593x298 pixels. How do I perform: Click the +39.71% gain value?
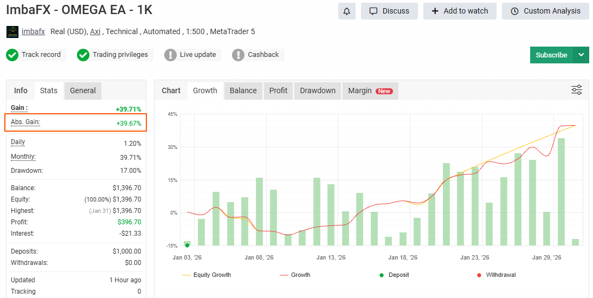128,109
